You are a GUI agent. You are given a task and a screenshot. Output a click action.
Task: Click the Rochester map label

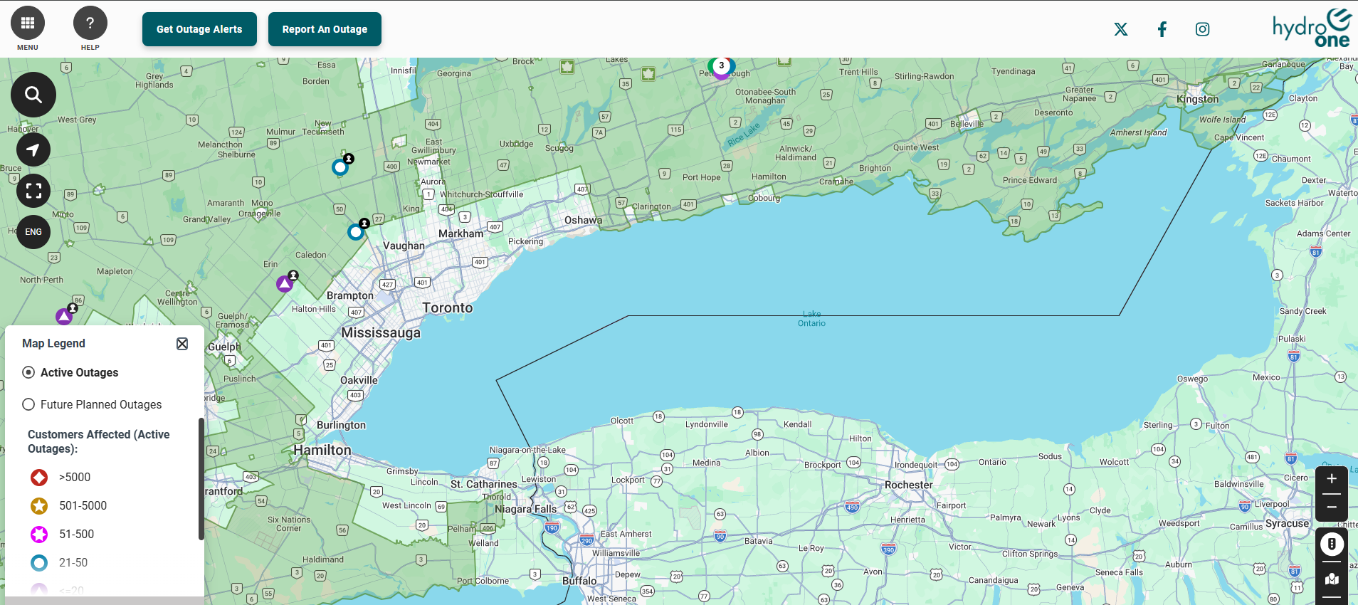click(908, 485)
